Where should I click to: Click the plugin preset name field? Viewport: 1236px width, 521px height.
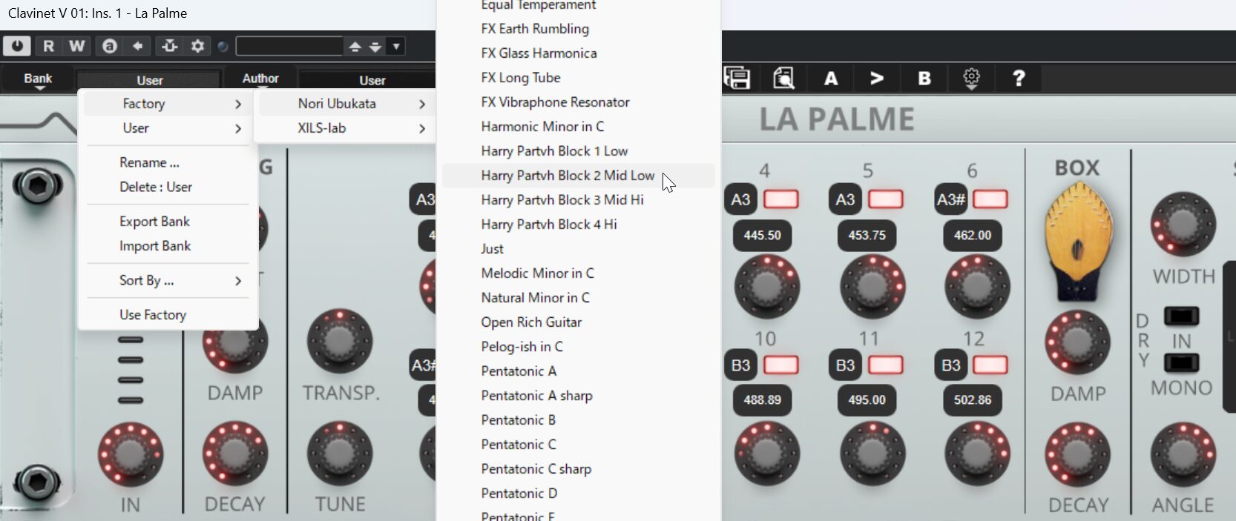289,47
